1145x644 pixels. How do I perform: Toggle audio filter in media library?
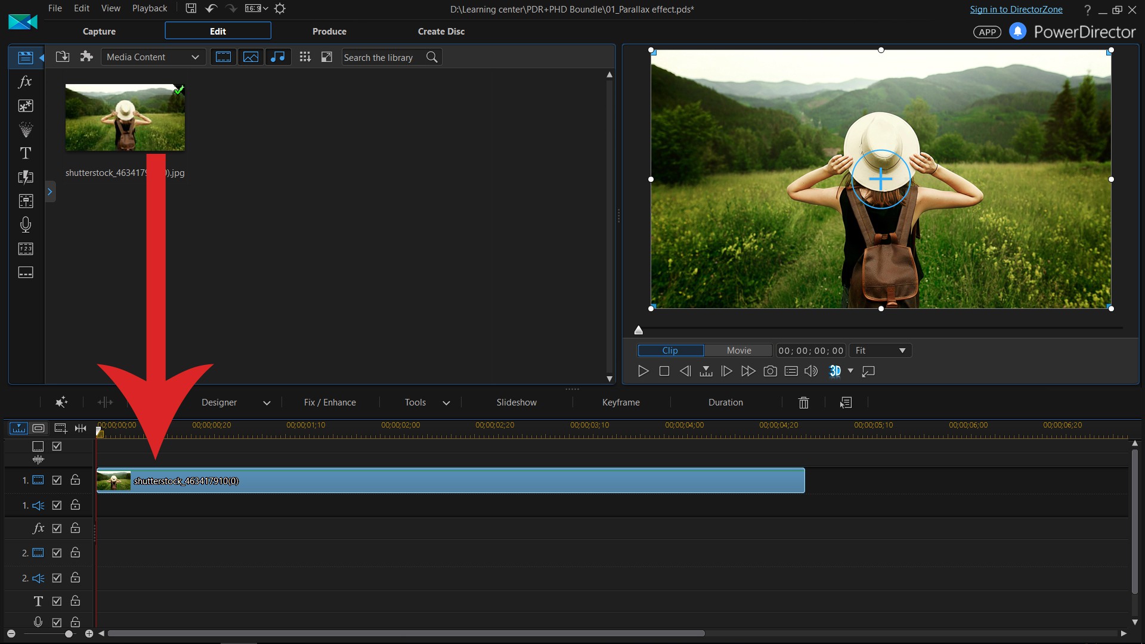click(x=278, y=57)
